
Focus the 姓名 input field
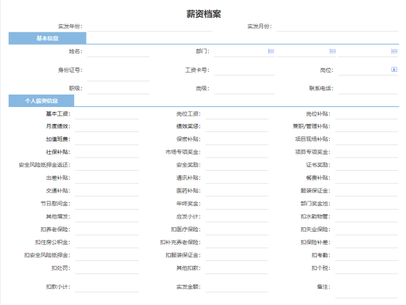pyautogui.click(x=118, y=51)
